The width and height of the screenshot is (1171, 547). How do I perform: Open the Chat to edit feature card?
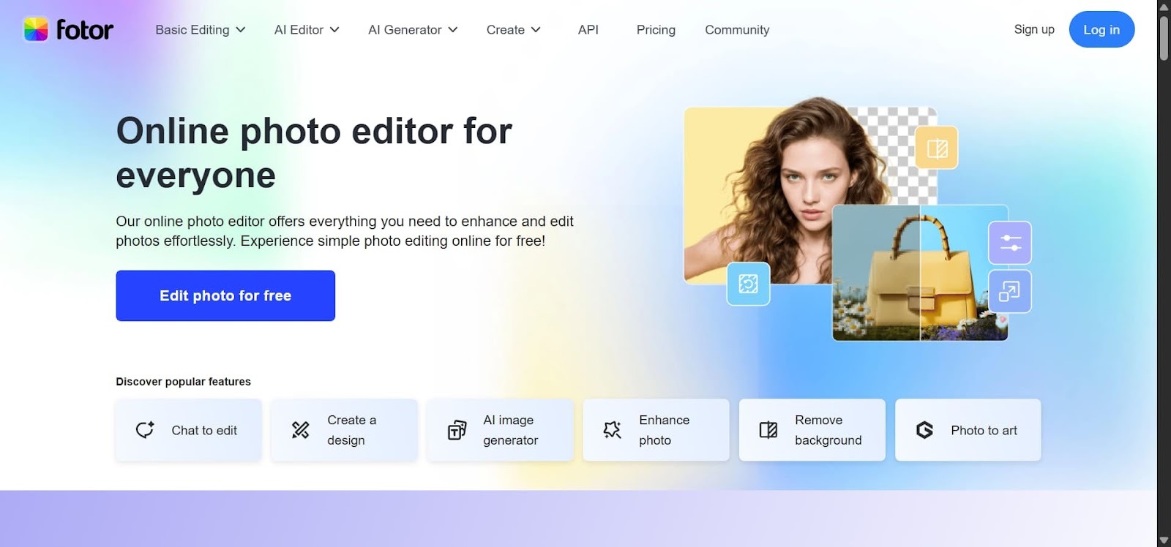pyautogui.click(x=188, y=430)
